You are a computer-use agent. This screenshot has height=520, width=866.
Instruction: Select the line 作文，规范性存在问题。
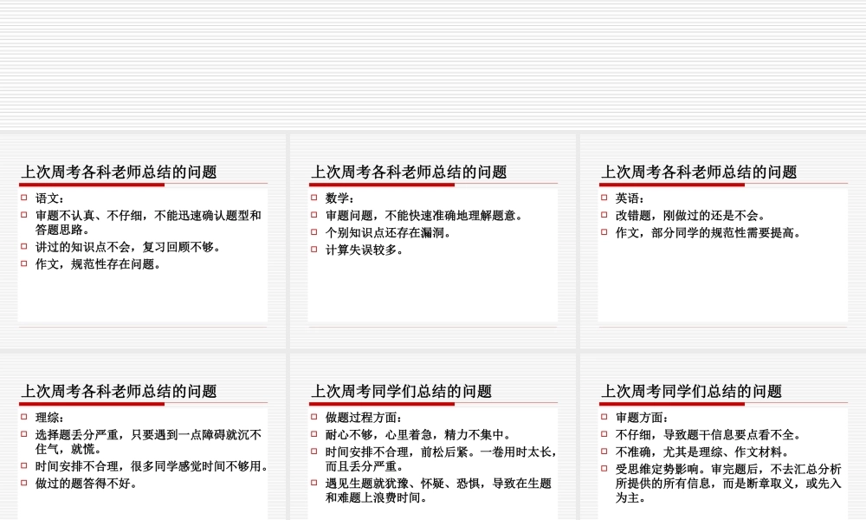pyautogui.click(x=99, y=264)
